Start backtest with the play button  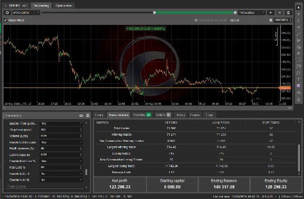[x=271, y=13]
